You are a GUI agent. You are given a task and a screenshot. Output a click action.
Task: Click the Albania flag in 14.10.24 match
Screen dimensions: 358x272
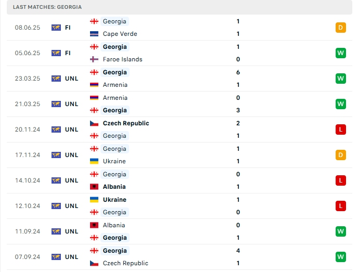pos(94,187)
